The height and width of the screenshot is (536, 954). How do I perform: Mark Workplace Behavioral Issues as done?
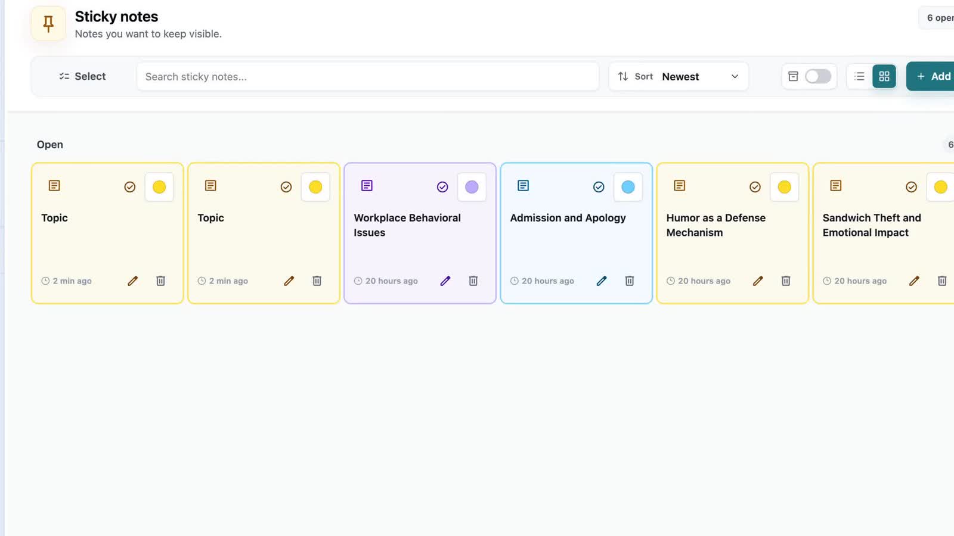point(442,187)
